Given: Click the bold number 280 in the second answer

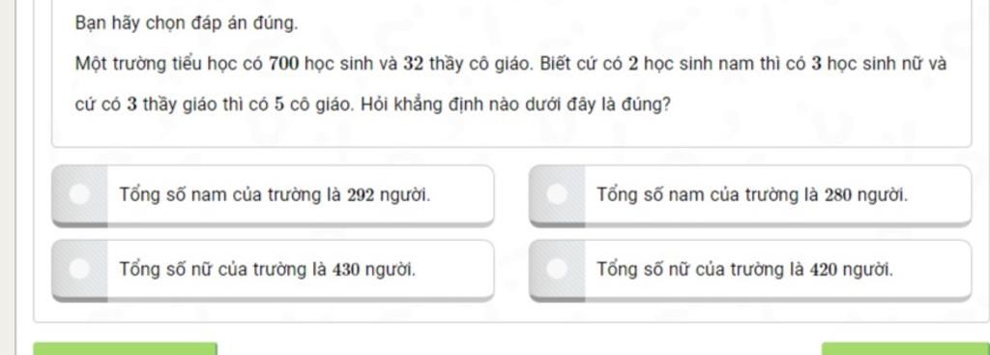Looking at the screenshot, I should coord(838,195).
